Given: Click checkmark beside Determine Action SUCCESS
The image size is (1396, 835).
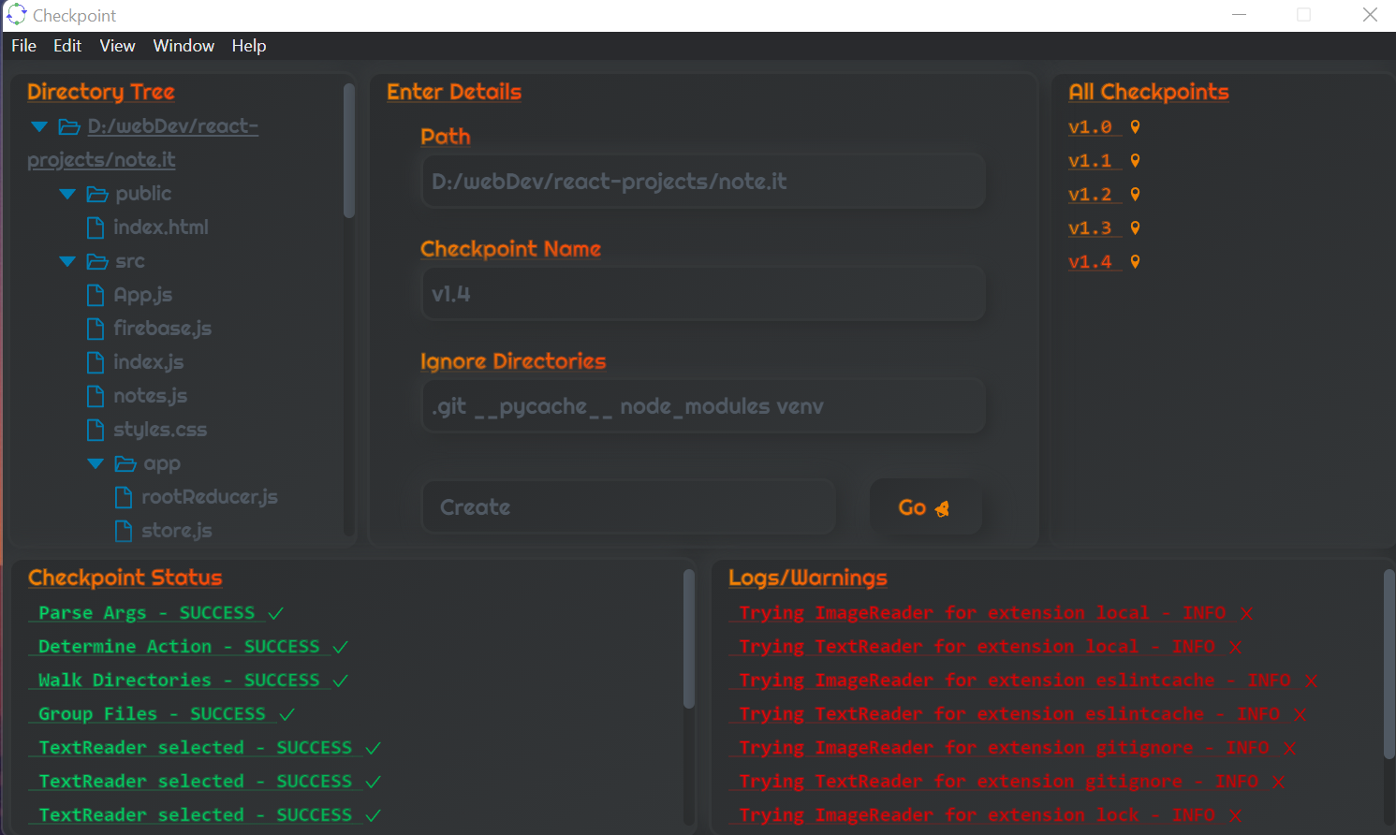Looking at the screenshot, I should (340, 648).
